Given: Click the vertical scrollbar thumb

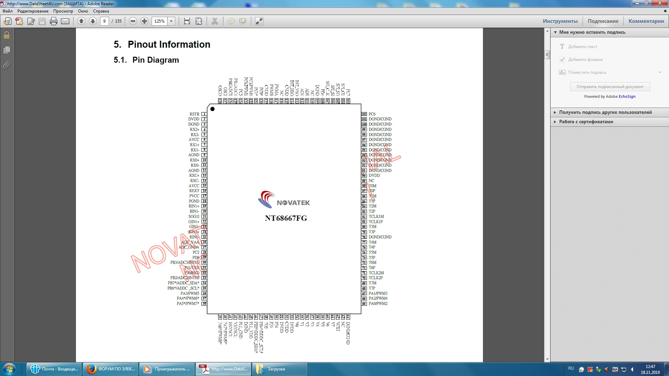Looking at the screenshot, I should tap(547, 55).
